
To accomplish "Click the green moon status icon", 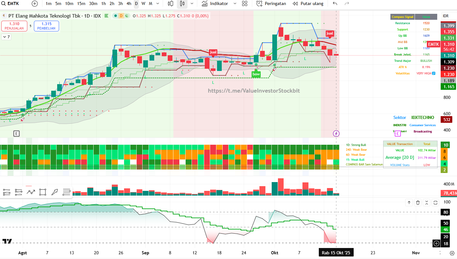I will pos(127,16).
